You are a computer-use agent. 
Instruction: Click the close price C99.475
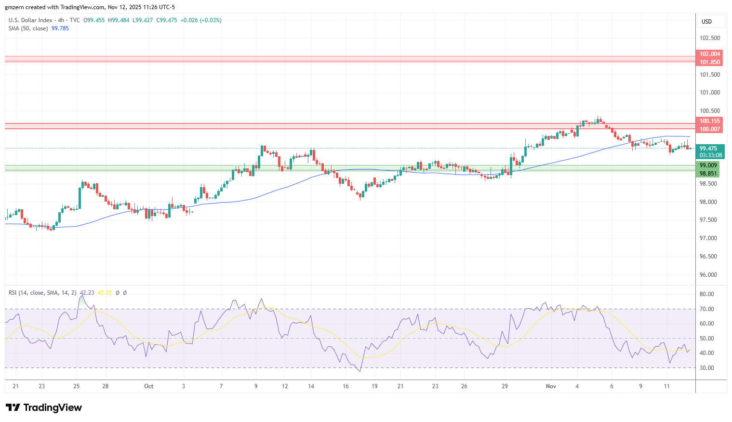point(167,20)
